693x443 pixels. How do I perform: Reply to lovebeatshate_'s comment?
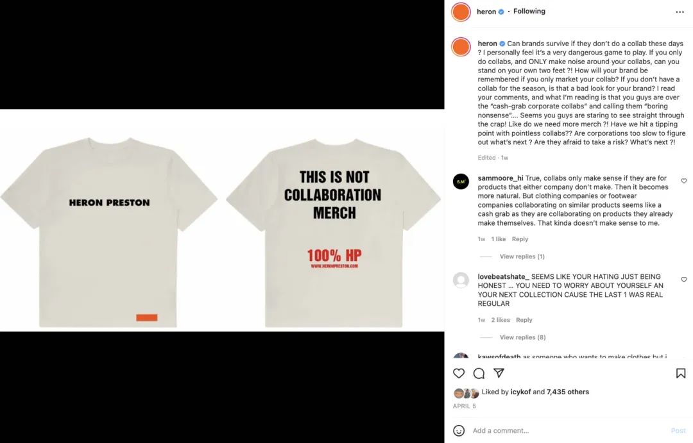pyautogui.click(x=524, y=320)
